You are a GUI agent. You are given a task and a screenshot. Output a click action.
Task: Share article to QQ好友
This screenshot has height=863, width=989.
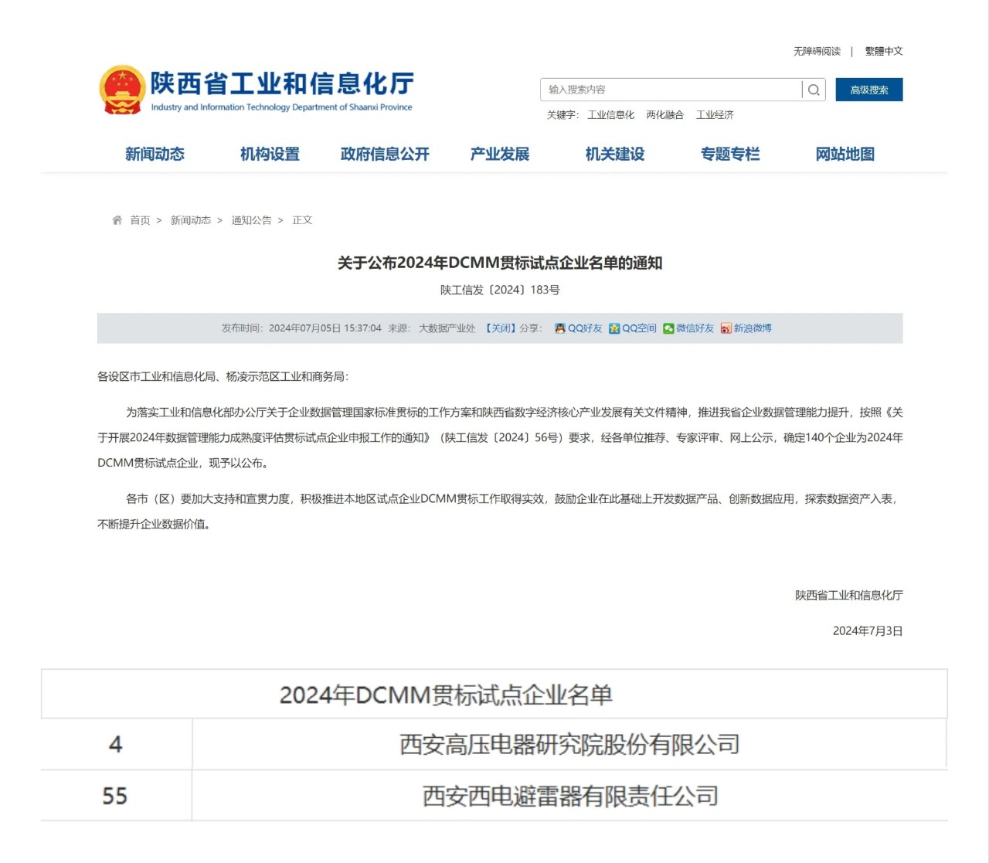578,328
